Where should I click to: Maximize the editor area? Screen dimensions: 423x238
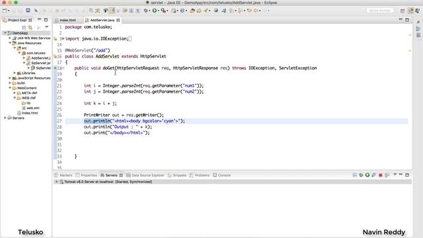(407, 20)
